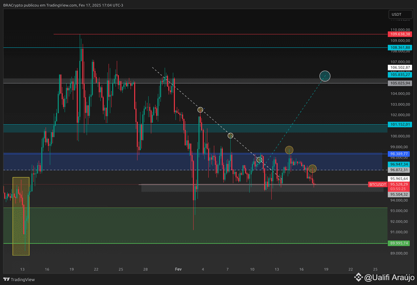Viewport: 417px width, 285px height.
Task: Select the 93.000,00 axis value
Action: [x=399, y=211]
